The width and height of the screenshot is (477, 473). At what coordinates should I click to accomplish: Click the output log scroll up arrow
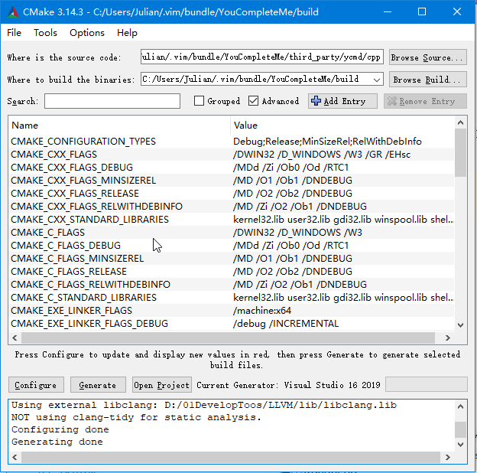460,406
